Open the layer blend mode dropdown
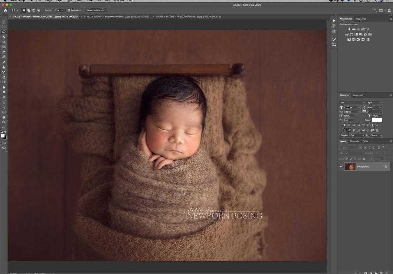 (x=348, y=153)
